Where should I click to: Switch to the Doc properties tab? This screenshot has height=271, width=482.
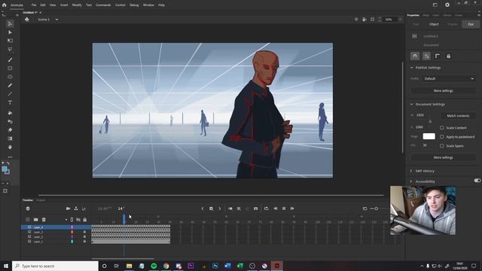(x=471, y=24)
